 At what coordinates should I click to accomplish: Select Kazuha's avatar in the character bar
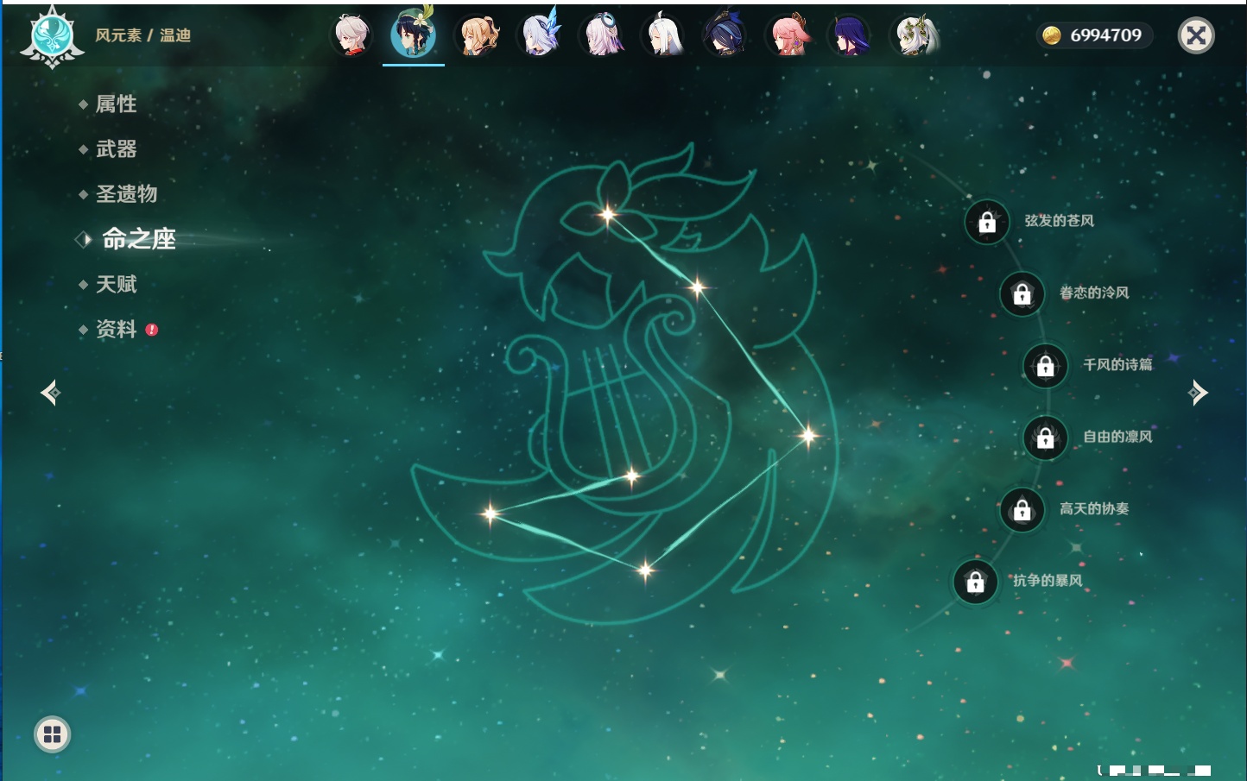pyautogui.click(x=351, y=35)
